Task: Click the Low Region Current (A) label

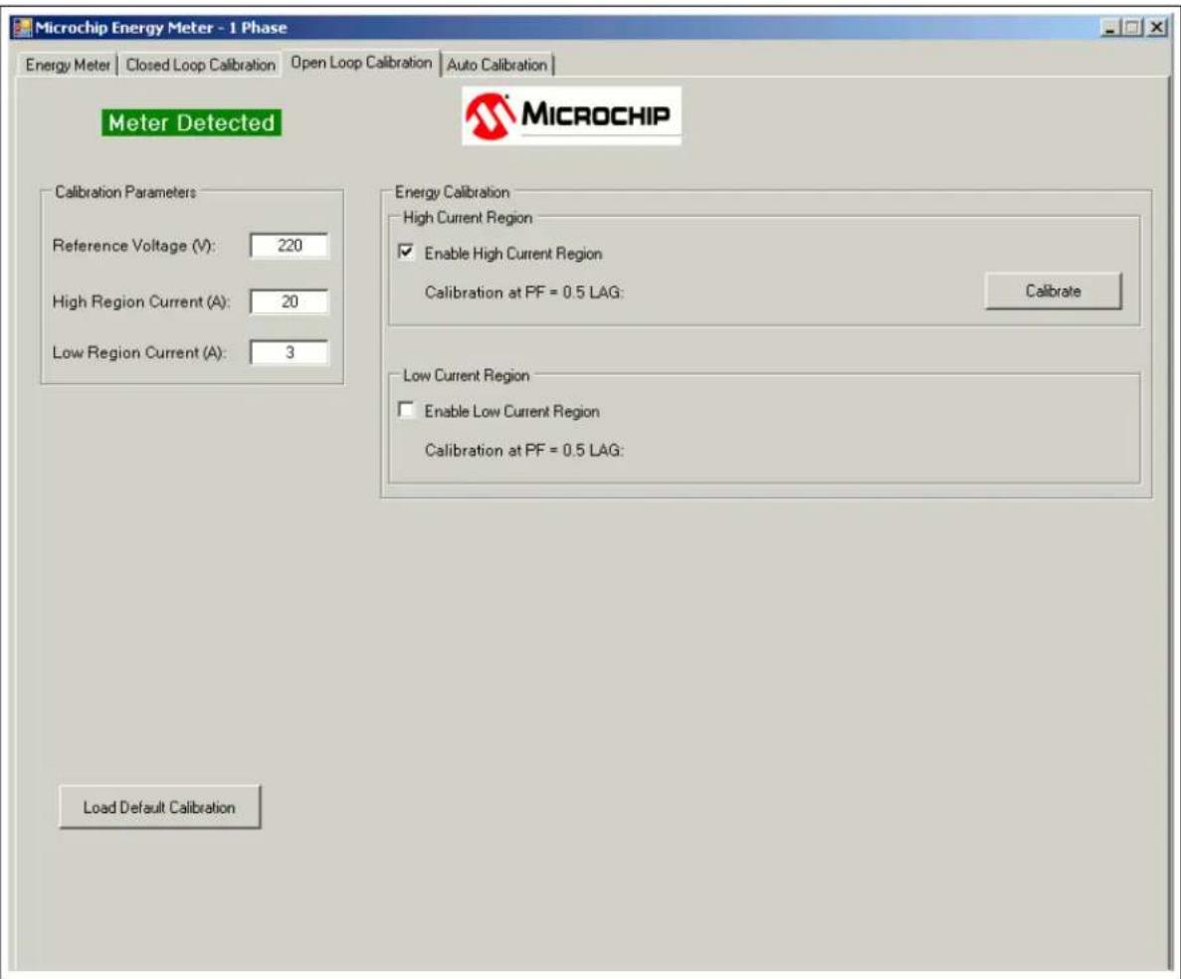Action: pyautogui.click(x=139, y=352)
